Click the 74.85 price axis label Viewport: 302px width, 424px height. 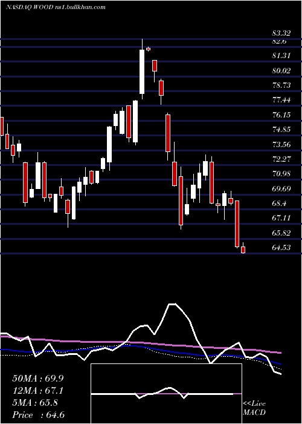coord(281,130)
